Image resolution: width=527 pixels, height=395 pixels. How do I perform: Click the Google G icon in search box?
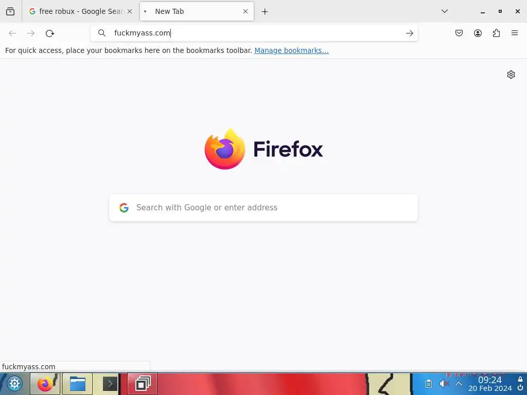click(x=124, y=208)
